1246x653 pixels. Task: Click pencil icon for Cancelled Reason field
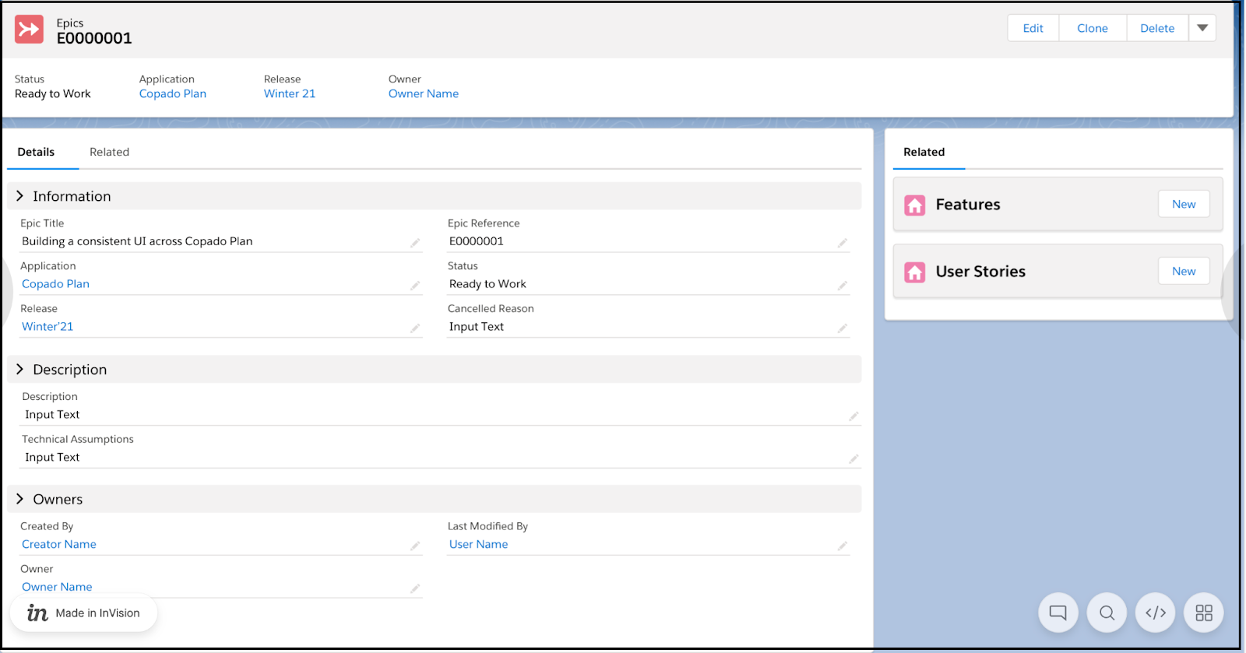pyautogui.click(x=842, y=328)
